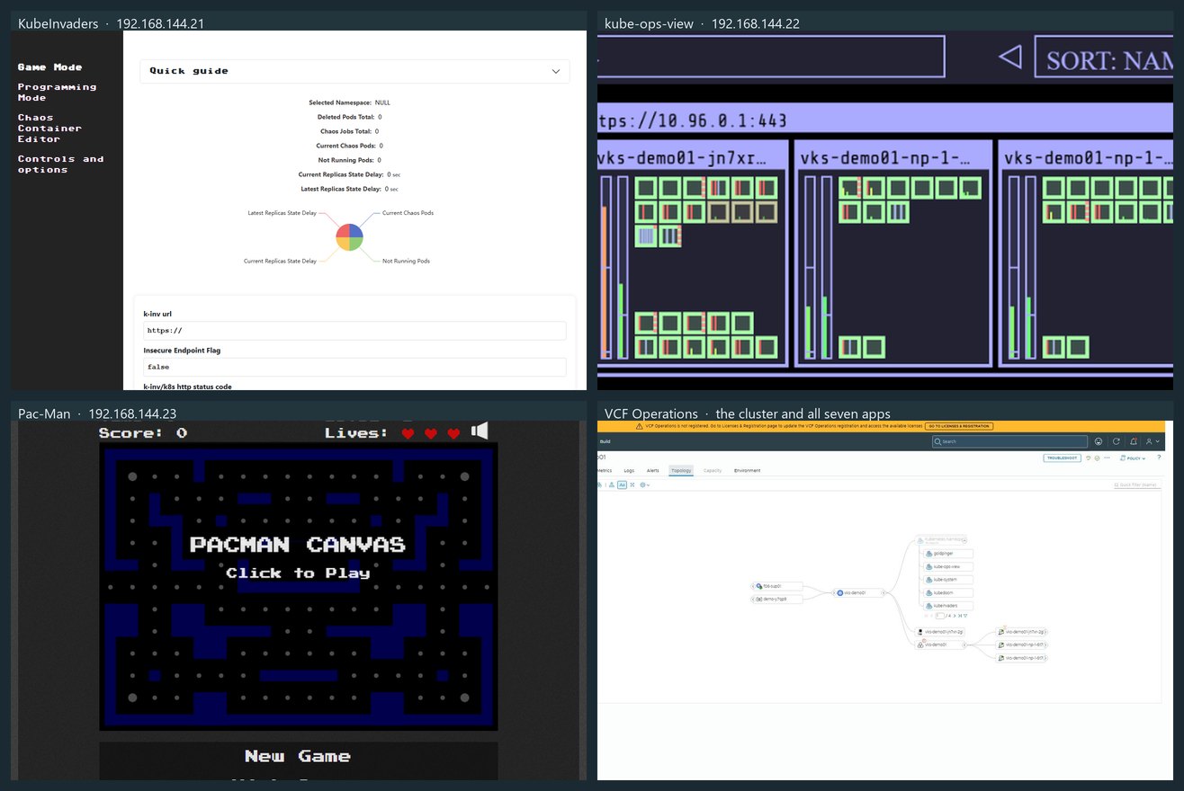Screen dimensions: 1184x791
Task: Click the search magnifier in VCF Operations
Action: coord(937,441)
